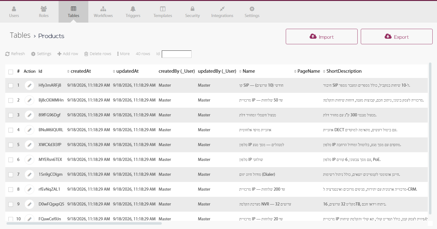
Task: Tick the checkbox for row 5
Action: (x=11, y=145)
